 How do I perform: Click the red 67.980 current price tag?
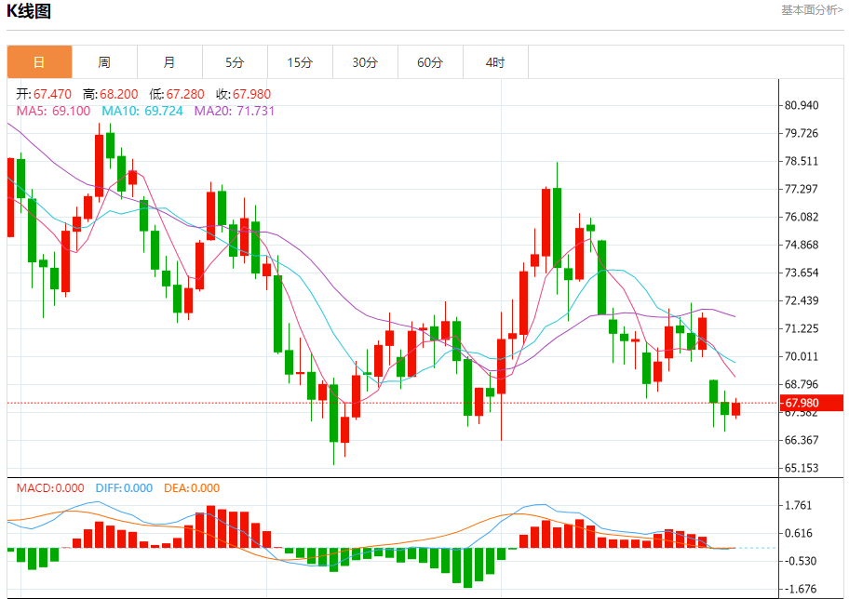pos(811,403)
